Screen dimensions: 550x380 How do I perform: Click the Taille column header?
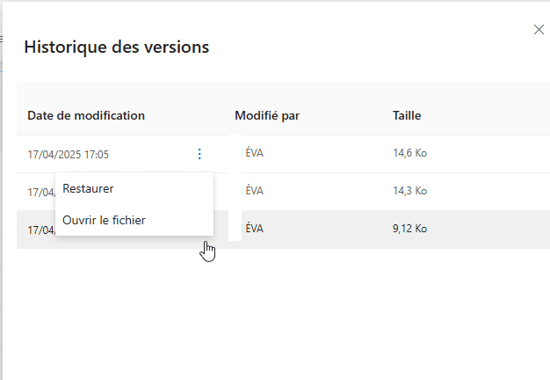coord(408,115)
